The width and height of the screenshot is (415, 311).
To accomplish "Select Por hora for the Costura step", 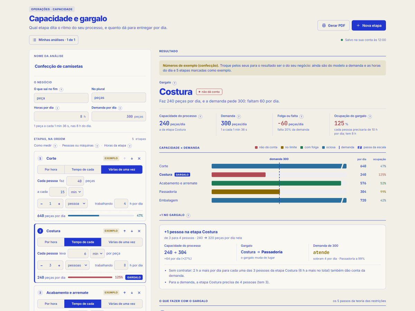I will (51, 242).
